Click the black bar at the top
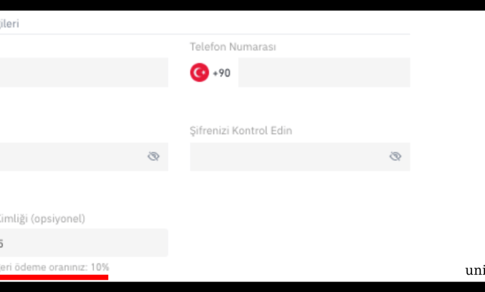The height and width of the screenshot is (292, 485). point(242,5)
